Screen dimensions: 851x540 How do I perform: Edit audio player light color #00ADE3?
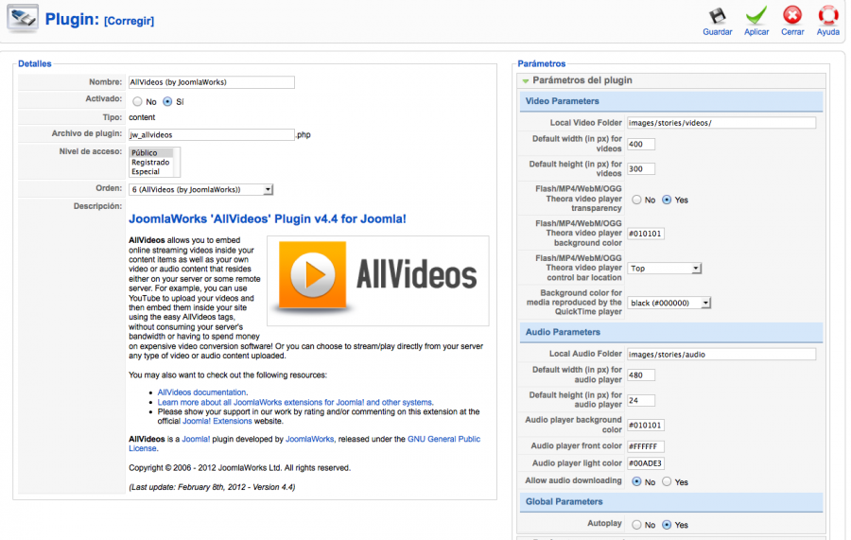pyautogui.click(x=646, y=463)
